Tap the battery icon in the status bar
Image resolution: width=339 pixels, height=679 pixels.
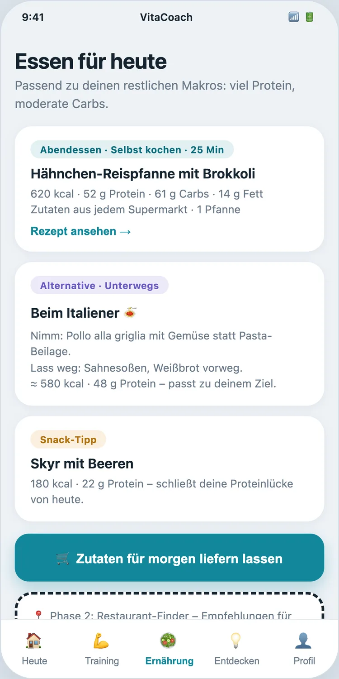coord(309,17)
